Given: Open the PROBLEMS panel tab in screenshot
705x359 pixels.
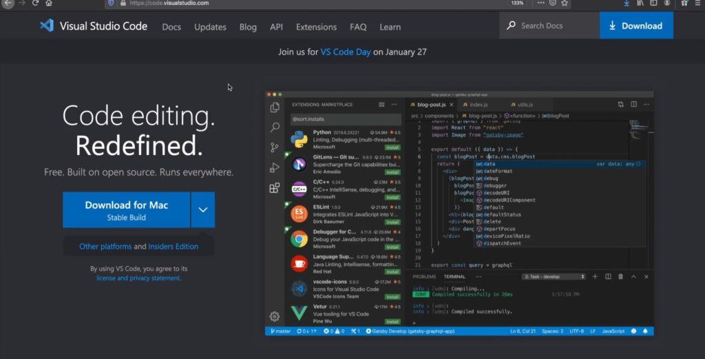Looking at the screenshot, I should pyautogui.click(x=424, y=277).
